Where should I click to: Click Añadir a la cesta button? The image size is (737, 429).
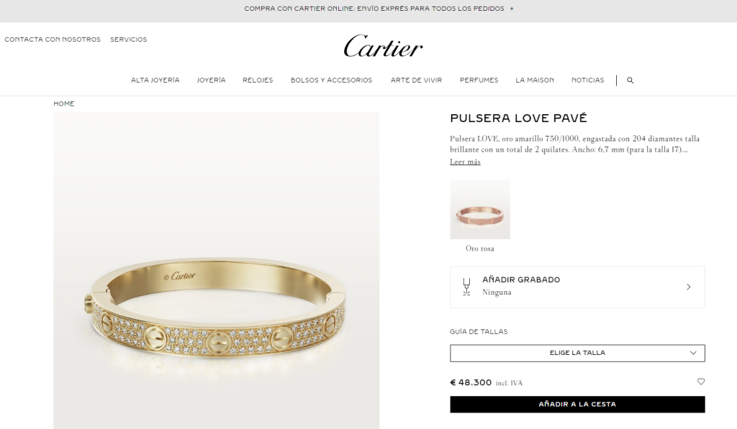click(577, 404)
